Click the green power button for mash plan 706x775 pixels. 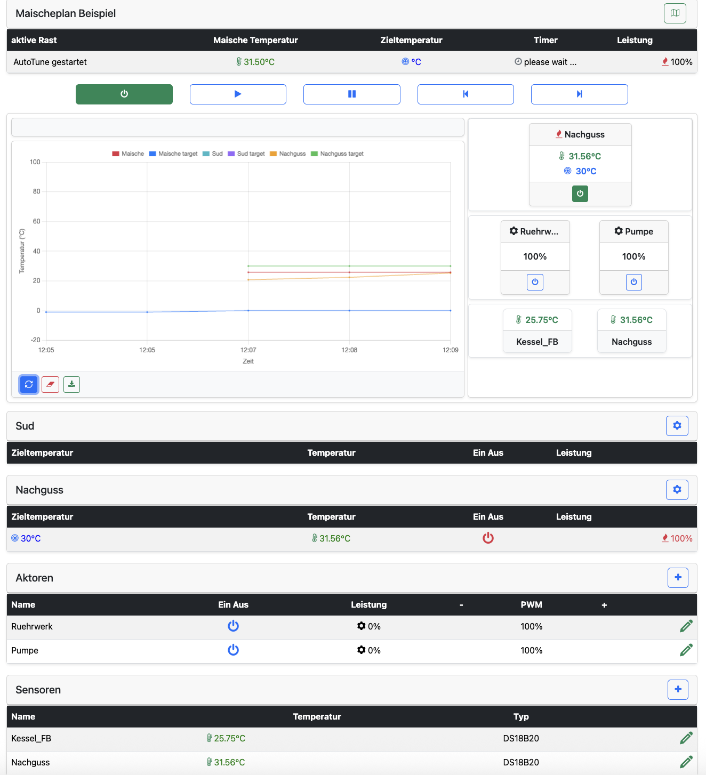pyautogui.click(x=124, y=94)
